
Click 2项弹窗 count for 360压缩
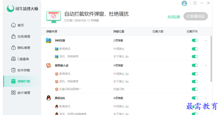[118, 40]
